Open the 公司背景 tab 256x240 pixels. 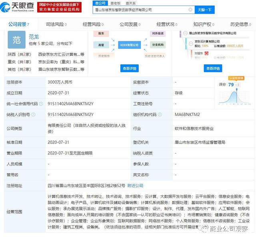tap(19, 24)
